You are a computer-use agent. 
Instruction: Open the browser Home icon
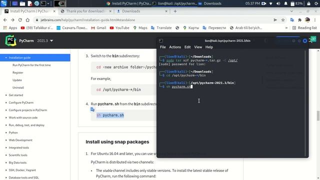pyautogui.click(x=27, y=20)
